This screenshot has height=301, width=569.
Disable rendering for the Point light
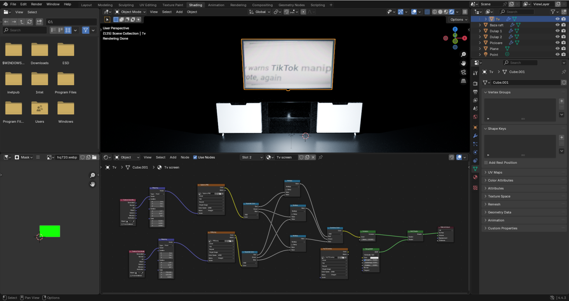(x=564, y=55)
